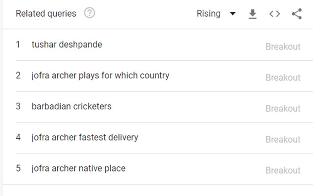
Task: Click Breakout label for which country query
Action: click(283, 77)
